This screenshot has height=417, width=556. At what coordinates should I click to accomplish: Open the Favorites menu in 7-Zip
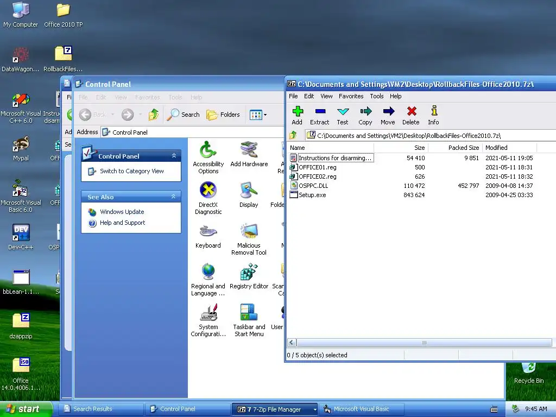(x=351, y=96)
